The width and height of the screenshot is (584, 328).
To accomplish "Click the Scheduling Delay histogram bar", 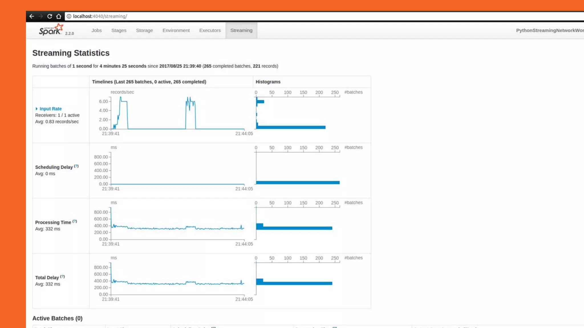I will (x=298, y=183).
